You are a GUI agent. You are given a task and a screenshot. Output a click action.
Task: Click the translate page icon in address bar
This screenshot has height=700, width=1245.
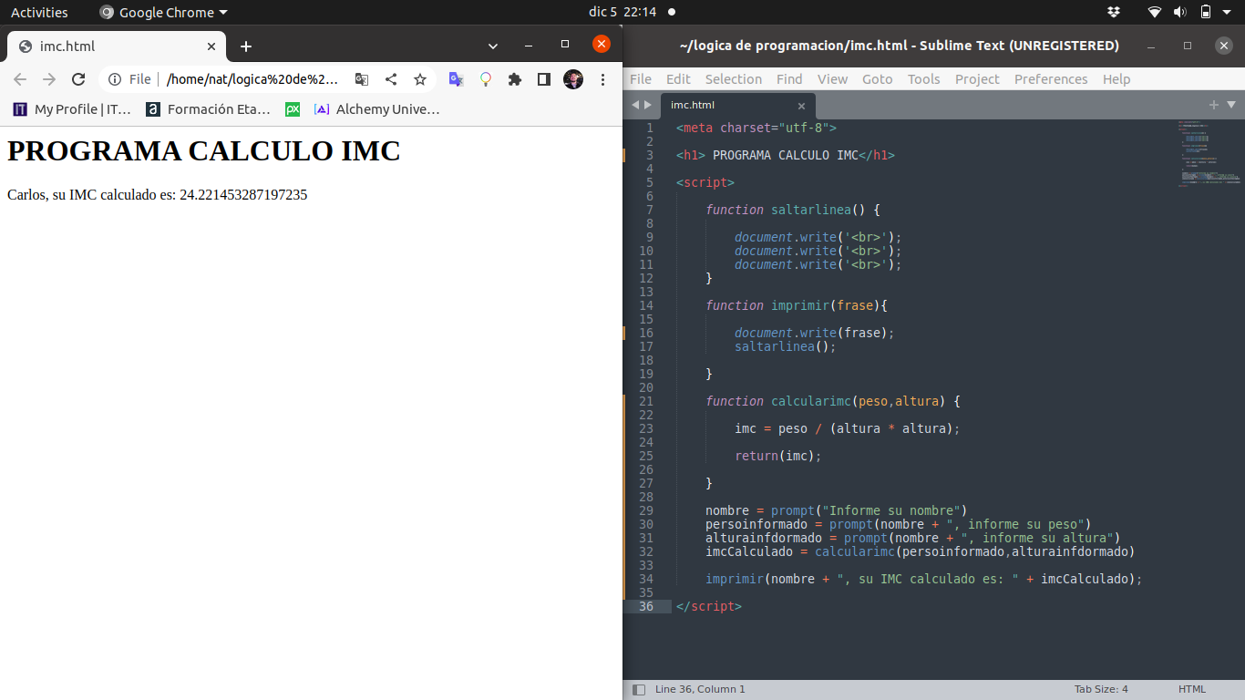[362, 79]
